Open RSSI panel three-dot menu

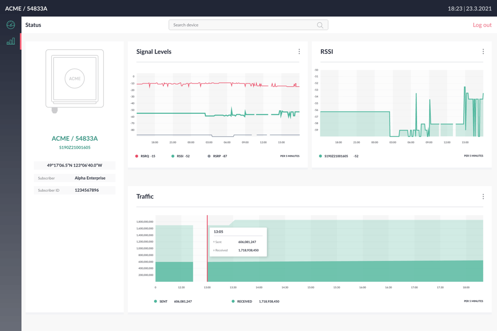(483, 51)
